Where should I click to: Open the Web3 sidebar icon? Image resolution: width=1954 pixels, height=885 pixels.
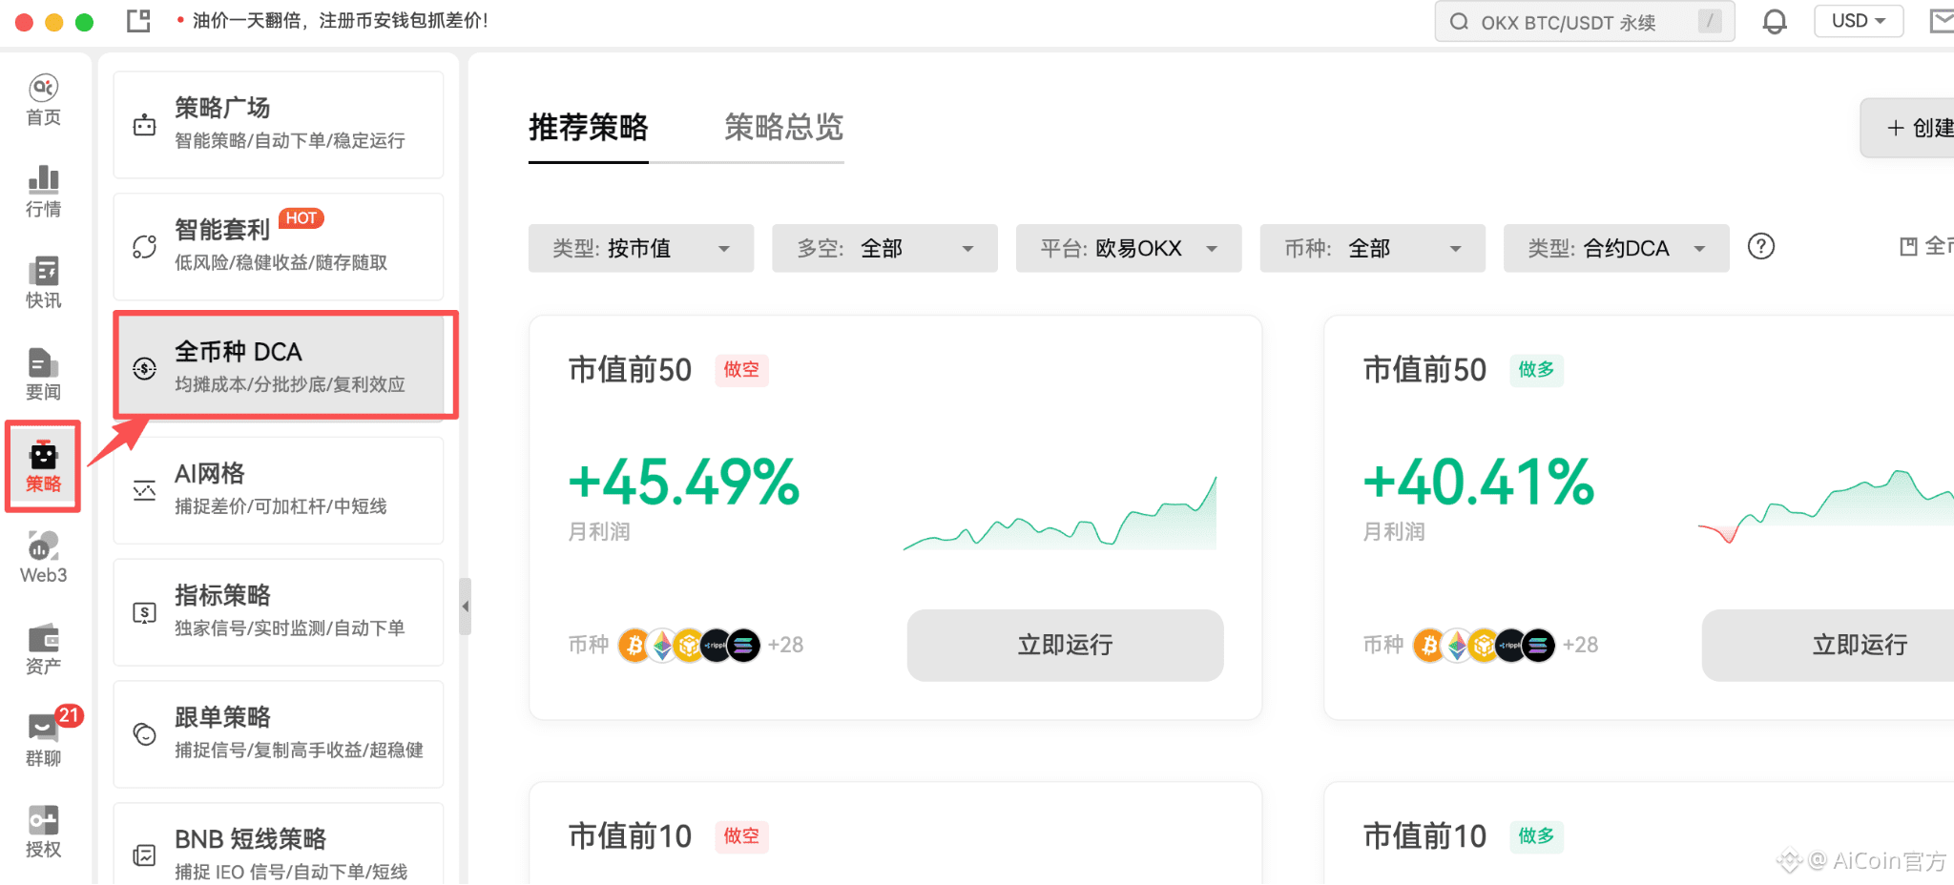pyautogui.click(x=42, y=556)
